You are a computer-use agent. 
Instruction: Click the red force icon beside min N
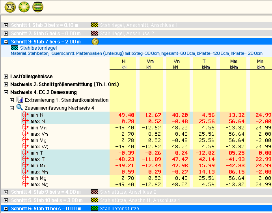(26, 115)
